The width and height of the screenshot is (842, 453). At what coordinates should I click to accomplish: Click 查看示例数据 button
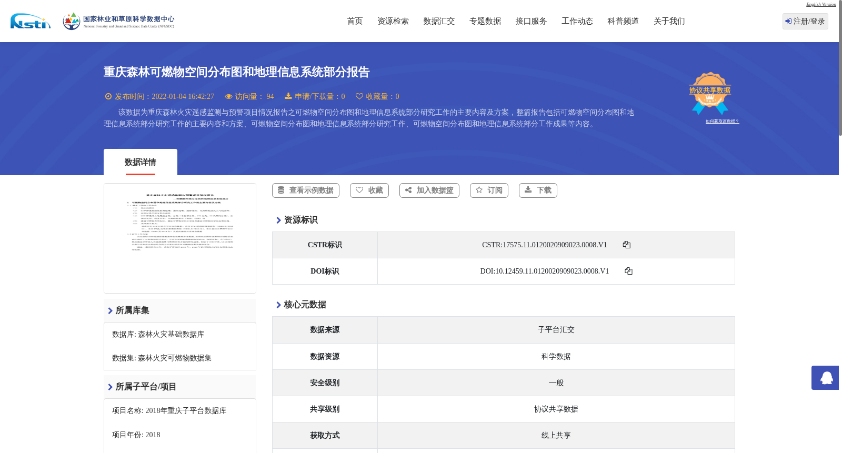pyautogui.click(x=306, y=190)
